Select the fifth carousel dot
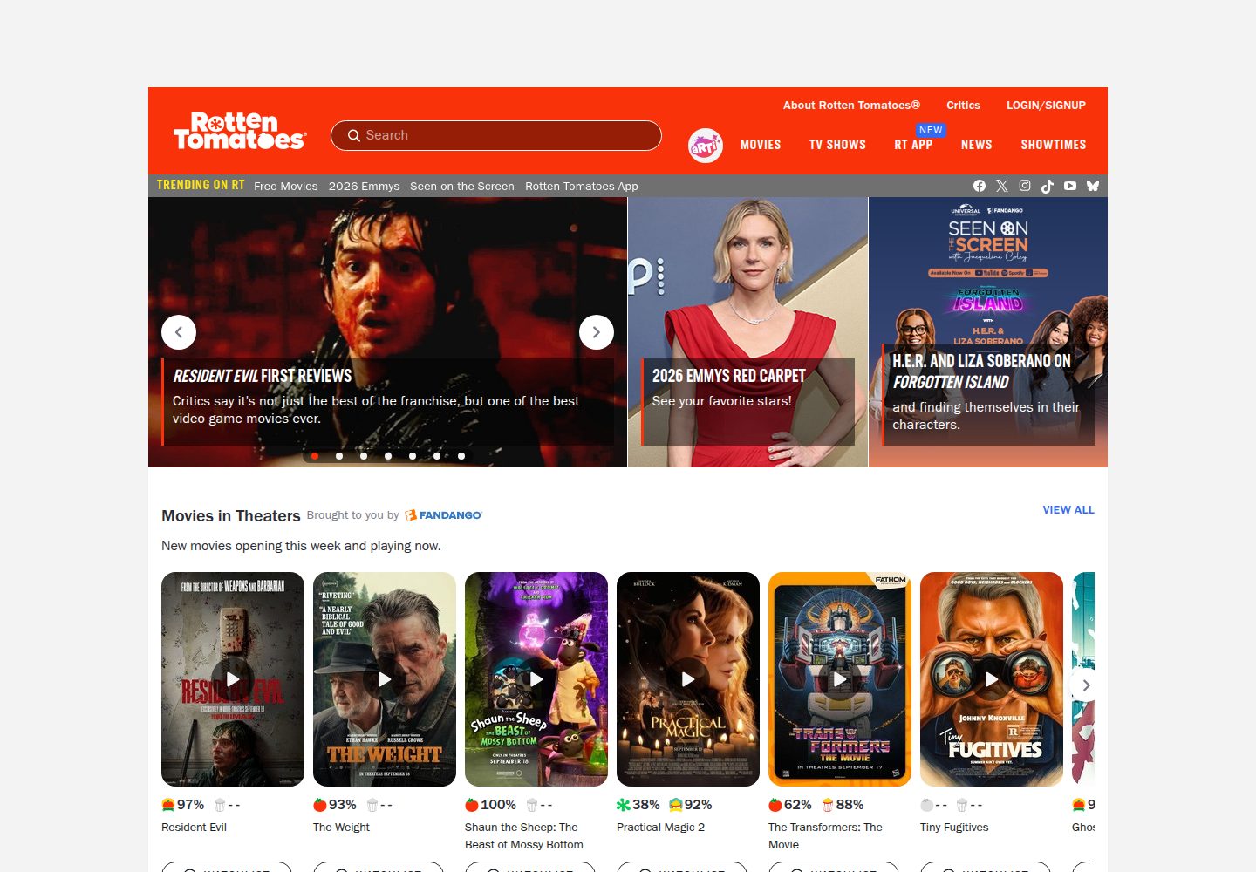Screen dimensions: 1256x872 (x=413, y=456)
